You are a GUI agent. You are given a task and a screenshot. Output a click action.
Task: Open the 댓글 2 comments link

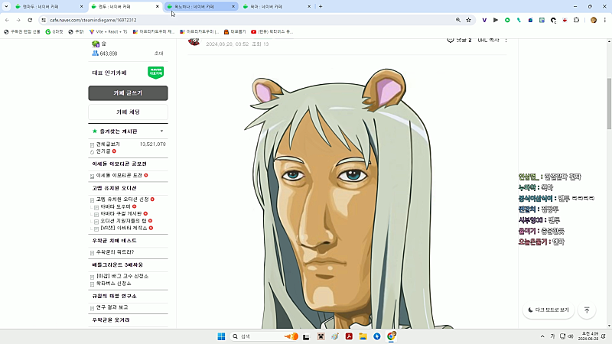(460, 41)
